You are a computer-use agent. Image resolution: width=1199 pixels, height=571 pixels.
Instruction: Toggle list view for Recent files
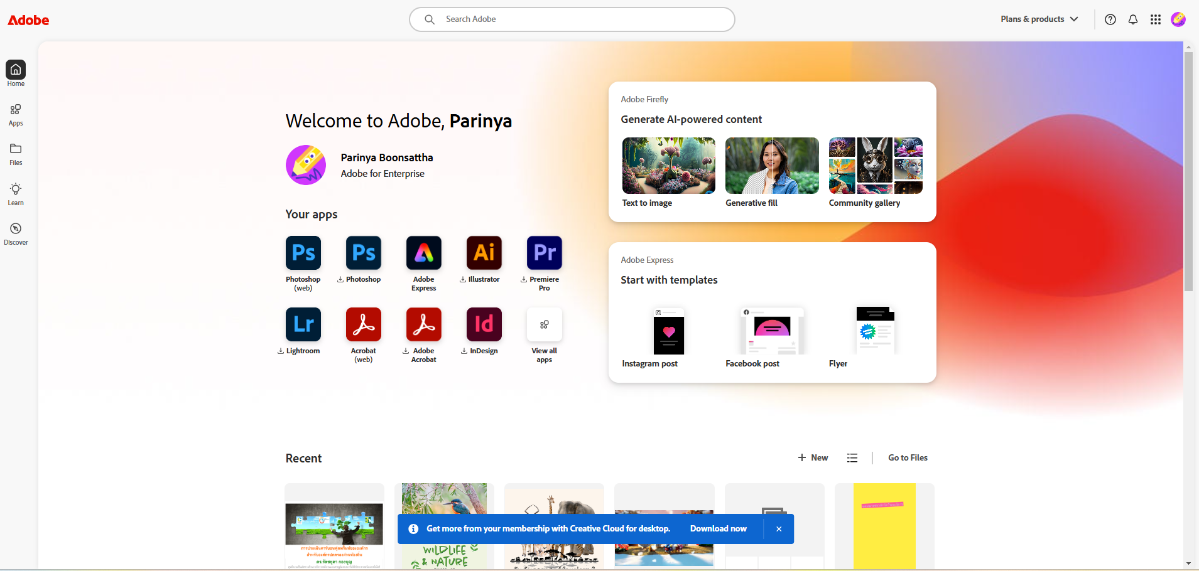(x=852, y=458)
